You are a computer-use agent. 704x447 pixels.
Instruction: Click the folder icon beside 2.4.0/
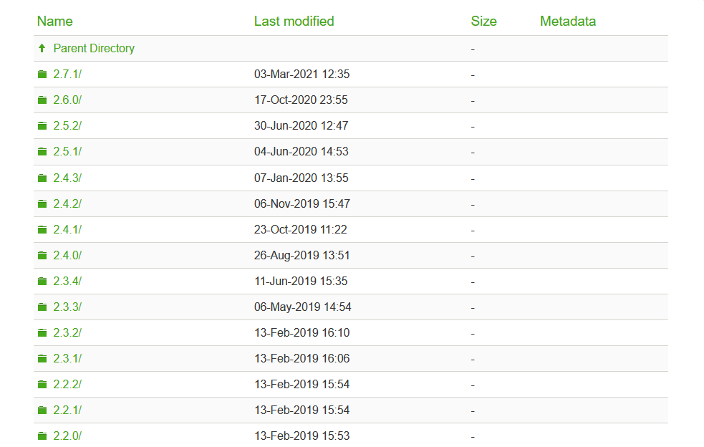(42, 256)
